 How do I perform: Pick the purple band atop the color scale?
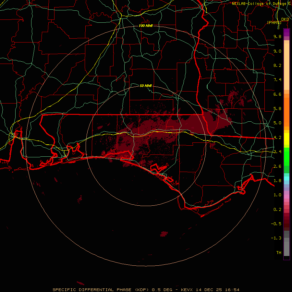286,32
